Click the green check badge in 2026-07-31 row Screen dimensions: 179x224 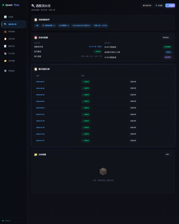pyautogui.click(x=86, y=115)
